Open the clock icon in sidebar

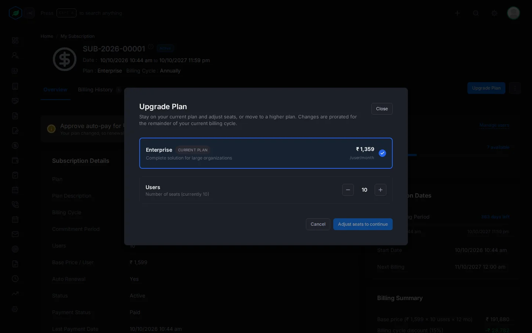pyautogui.click(x=15, y=279)
